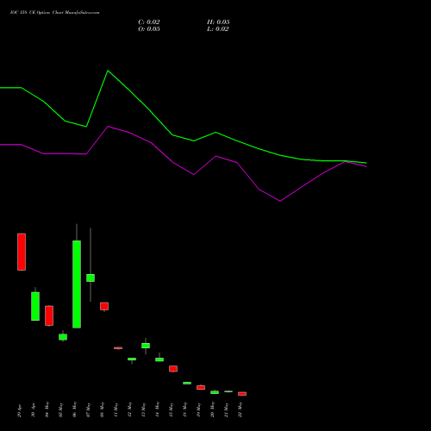
Task: Click the lowest trough of the purple line
Action: coord(280,201)
